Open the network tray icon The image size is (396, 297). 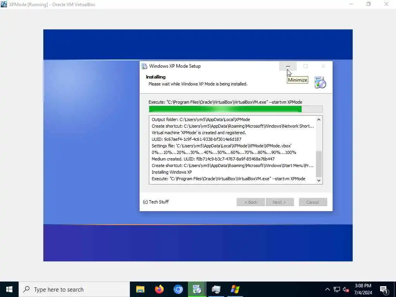coord(337,289)
